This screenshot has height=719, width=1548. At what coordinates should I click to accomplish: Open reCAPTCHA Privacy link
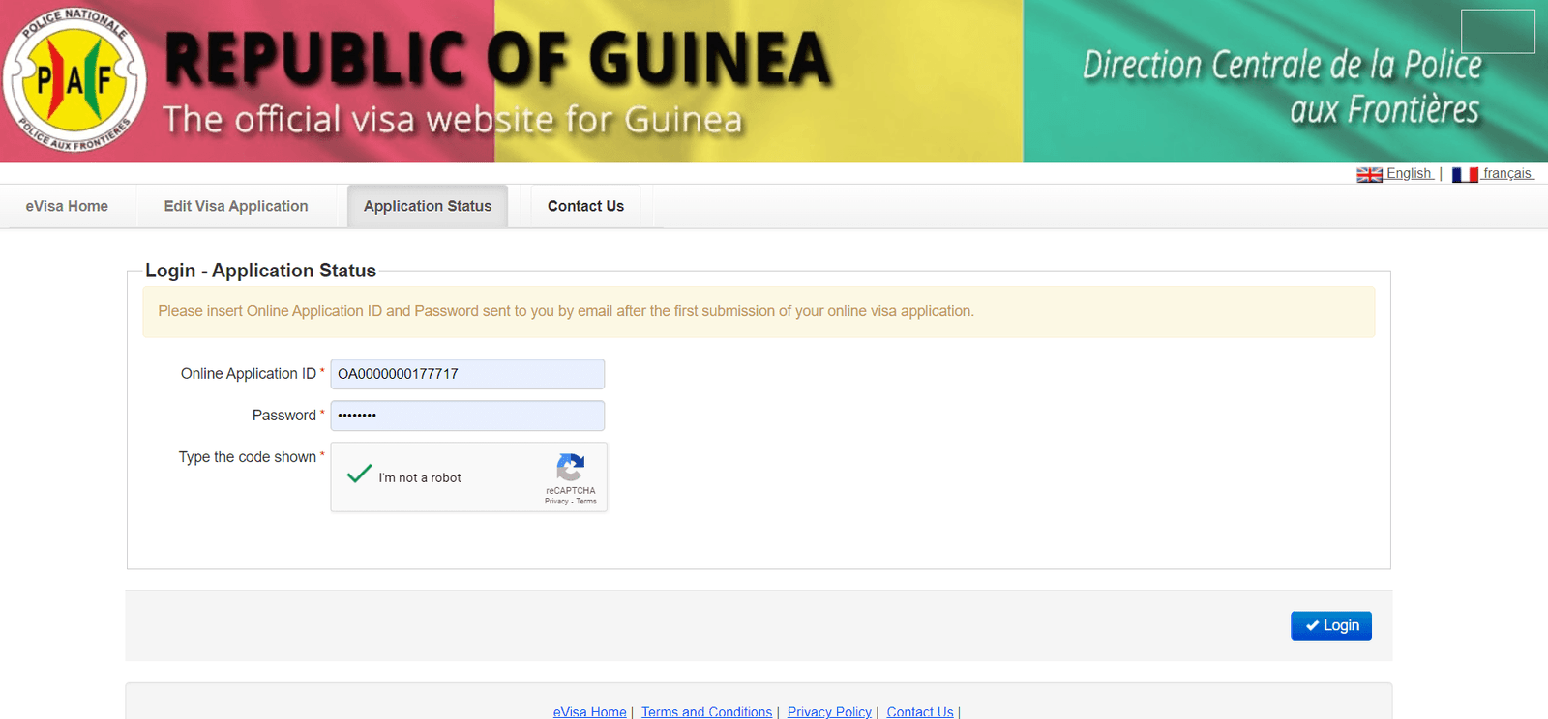click(x=556, y=502)
